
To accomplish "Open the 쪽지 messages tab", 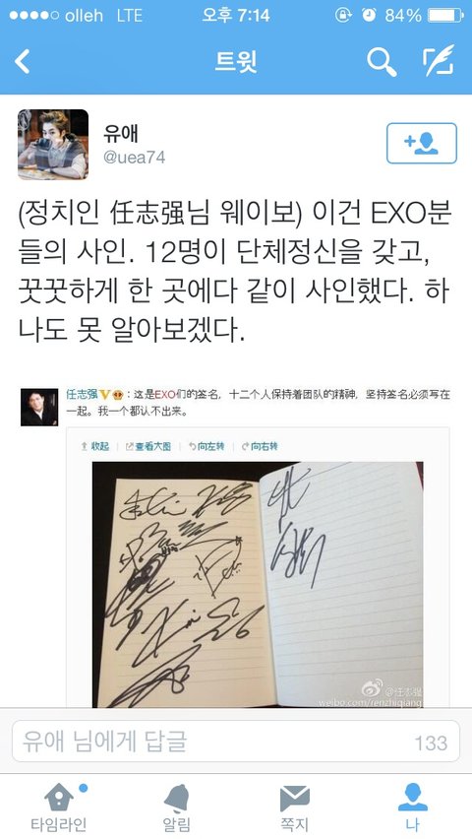I will coord(295,808).
